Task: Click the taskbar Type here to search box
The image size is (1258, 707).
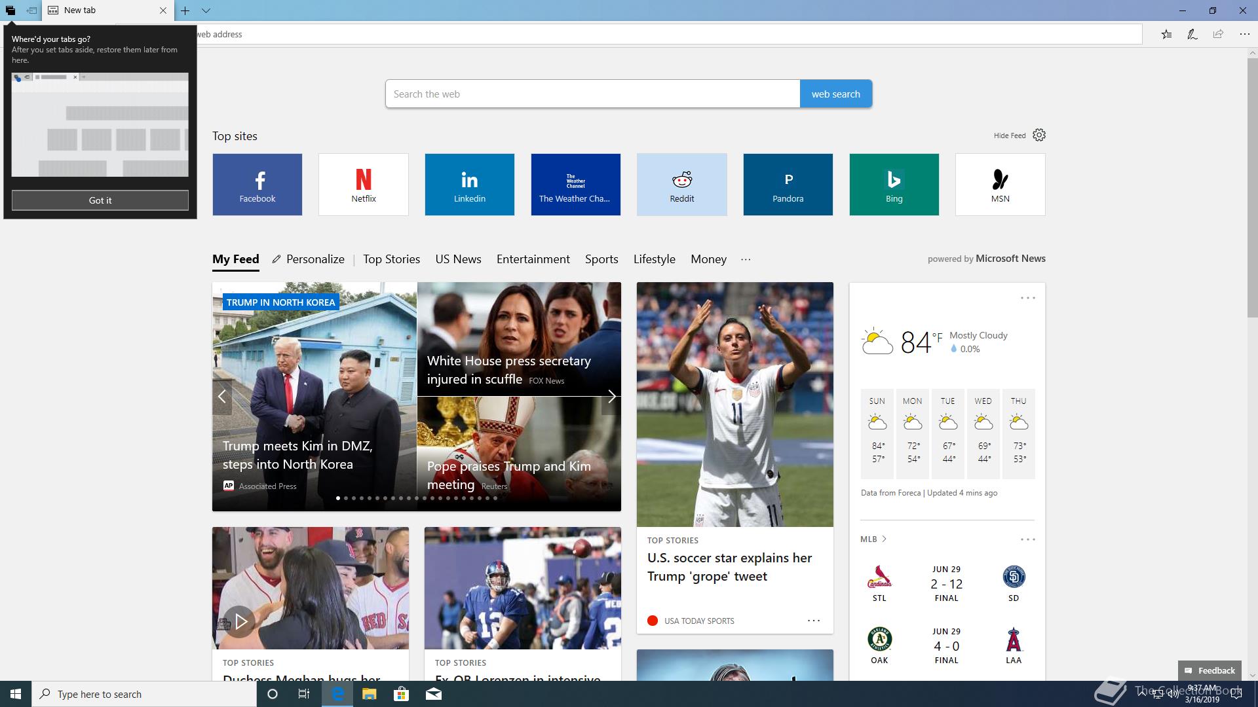Action: 144,694
